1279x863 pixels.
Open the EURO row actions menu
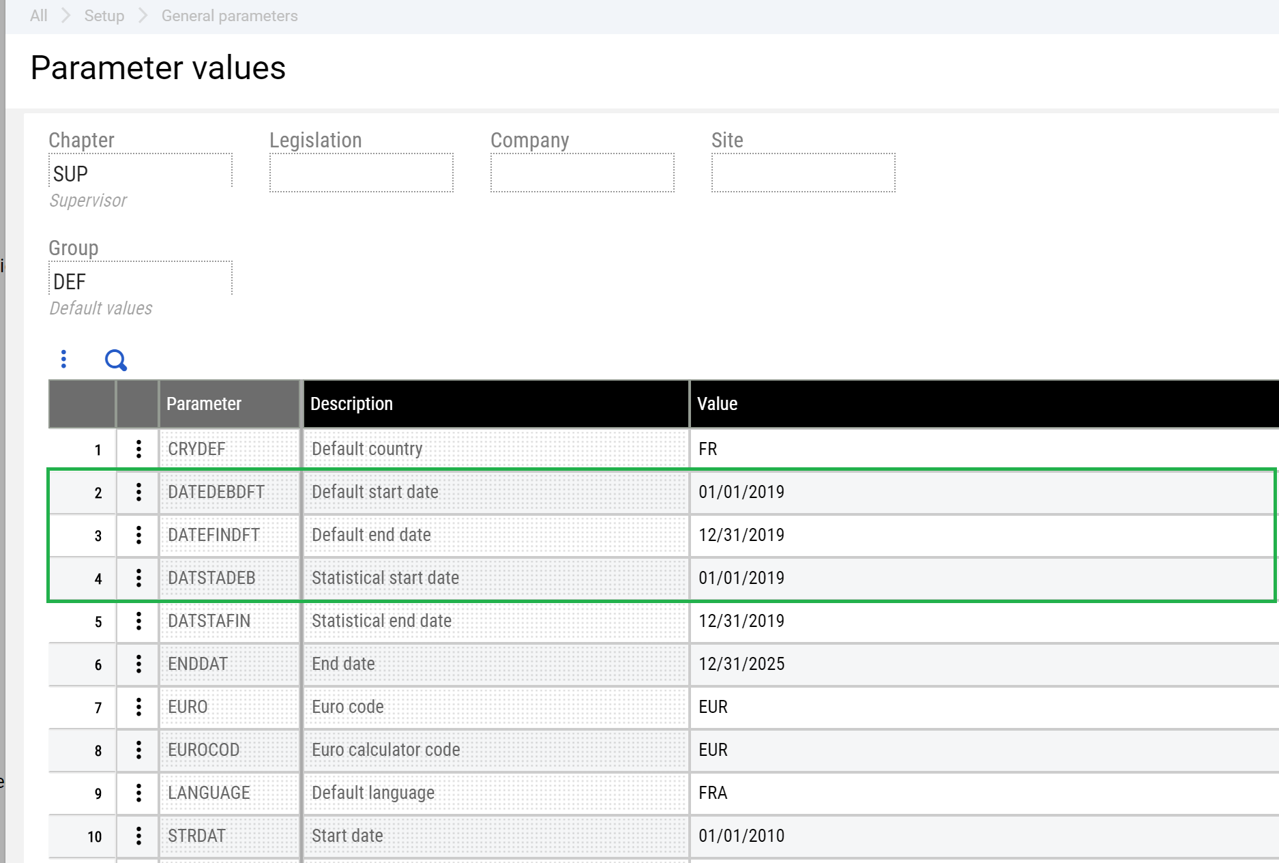(138, 707)
